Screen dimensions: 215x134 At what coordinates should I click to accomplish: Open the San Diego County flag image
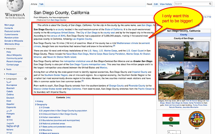[x=171, y=119]
